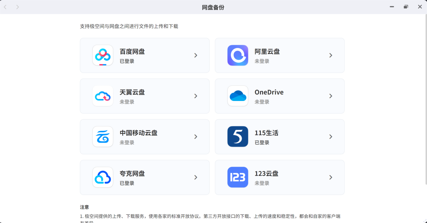Go forward with the right navigation arrow
Viewport: 427px width, 223px height.
pos(18,7)
